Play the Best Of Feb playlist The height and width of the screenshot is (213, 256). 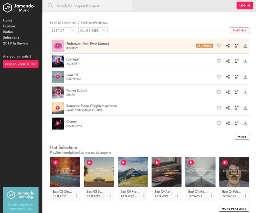[x=225, y=162]
